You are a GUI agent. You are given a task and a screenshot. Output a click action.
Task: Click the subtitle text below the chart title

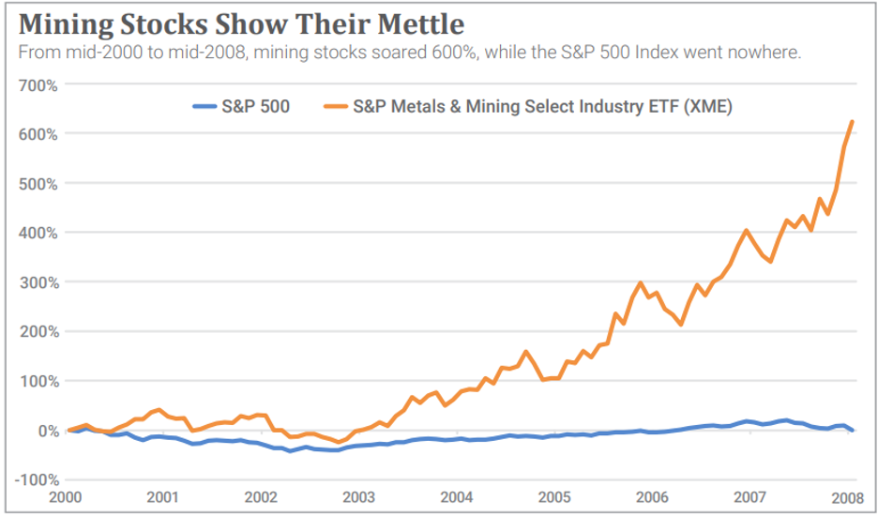410,53
